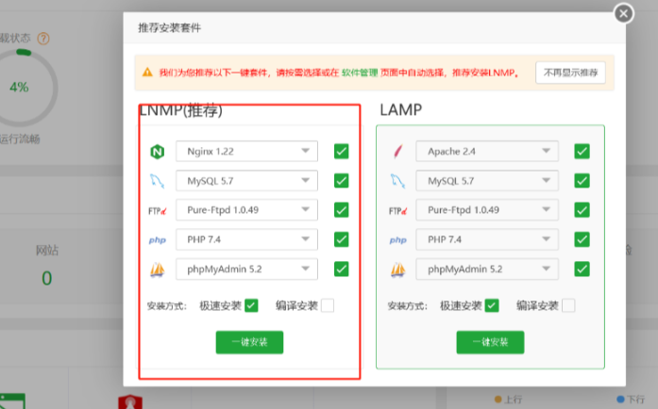Uncheck Apache 2.4 in LAMP

click(582, 152)
